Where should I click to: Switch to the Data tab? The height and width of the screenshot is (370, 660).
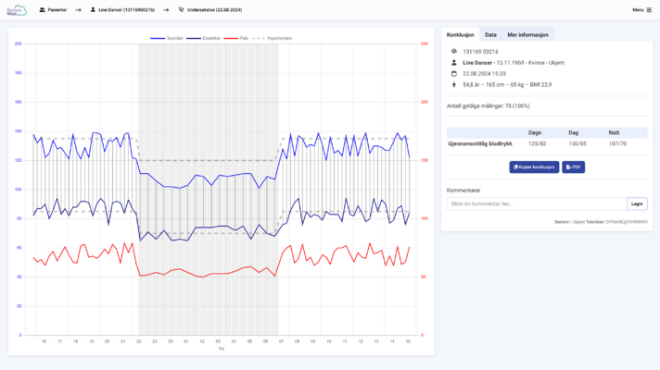point(489,33)
